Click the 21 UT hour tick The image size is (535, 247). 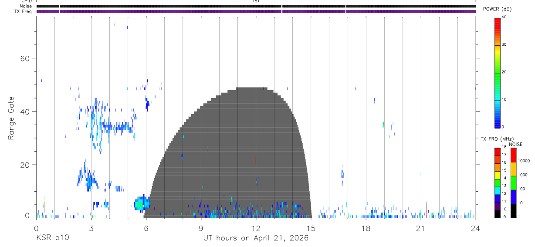pyautogui.click(x=420, y=228)
